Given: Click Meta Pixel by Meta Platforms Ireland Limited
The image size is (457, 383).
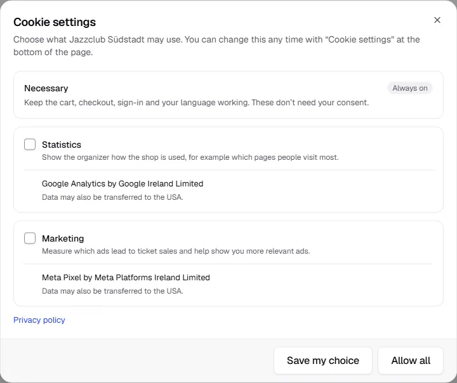Looking at the screenshot, I should pyautogui.click(x=126, y=278).
